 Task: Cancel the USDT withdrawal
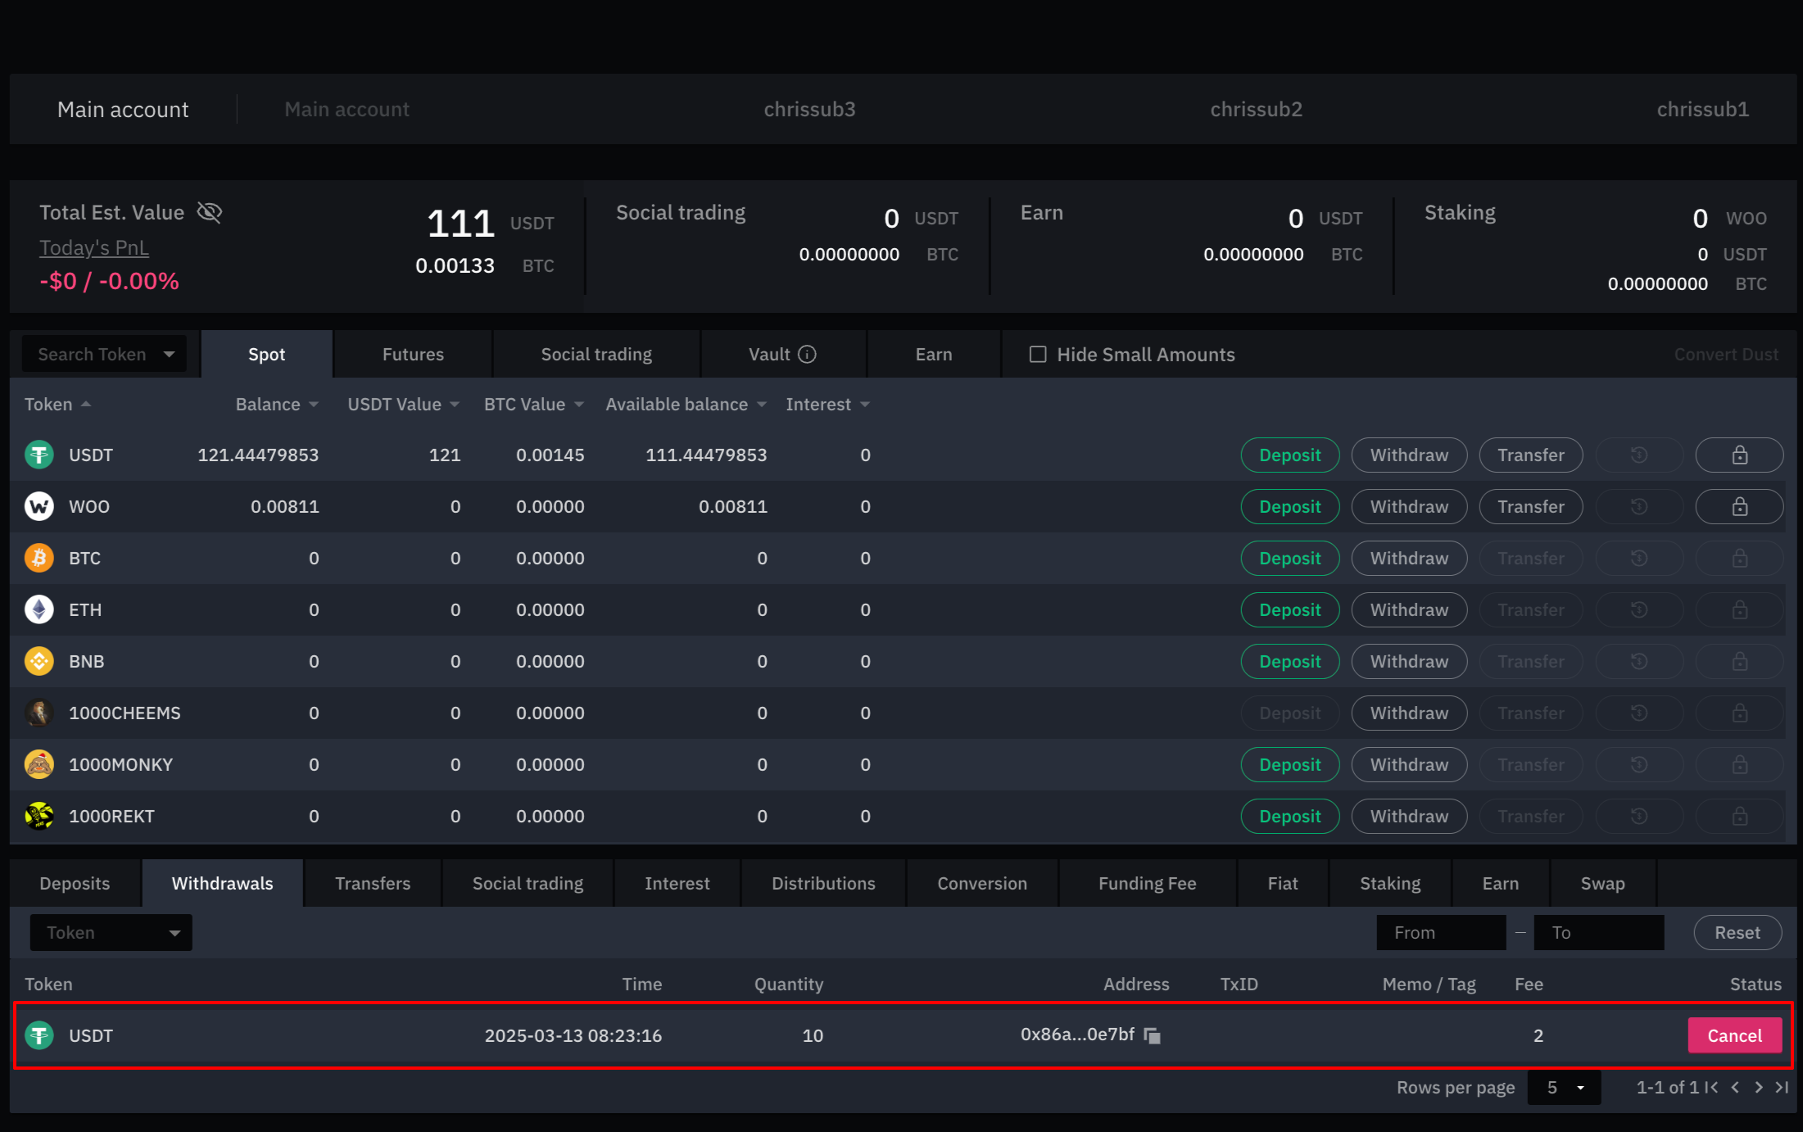click(x=1734, y=1036)
